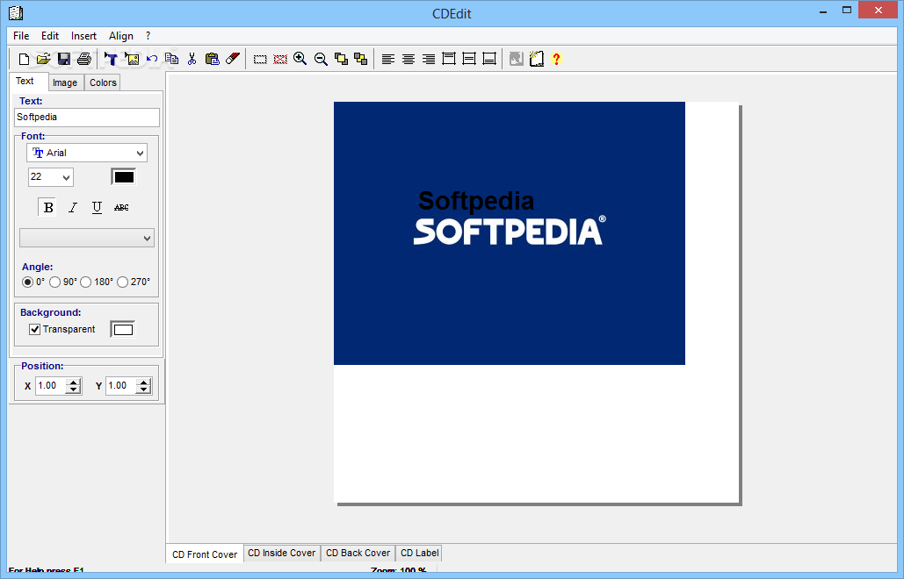
Task: Toggle bold text formatting
Action: pyautogui.click(x=48, y=207)
